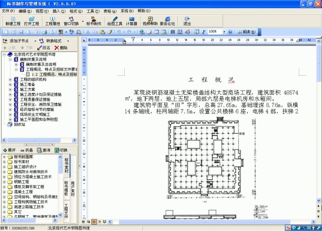Click the 转换格式 button

(x=50, y=41)
